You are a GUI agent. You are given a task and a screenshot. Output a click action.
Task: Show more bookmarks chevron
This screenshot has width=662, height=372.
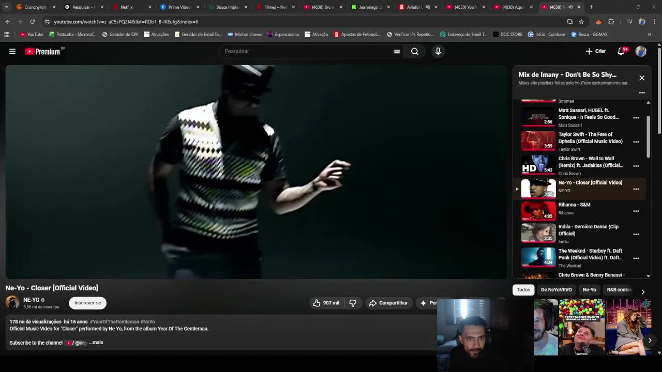650,35
